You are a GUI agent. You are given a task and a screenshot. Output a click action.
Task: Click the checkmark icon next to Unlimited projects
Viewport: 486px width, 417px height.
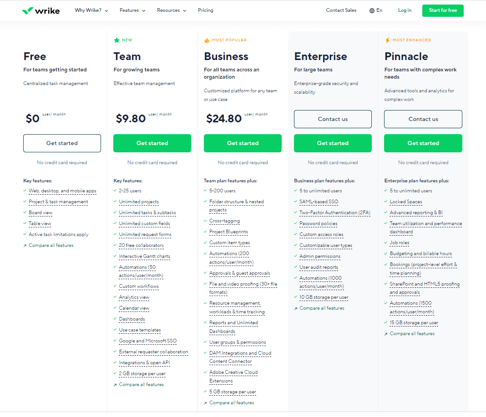pyautogui.click(x=115, y=201)
